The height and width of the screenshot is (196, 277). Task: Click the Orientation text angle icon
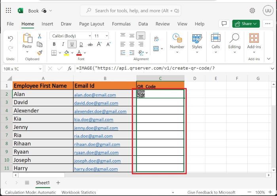[141, 53]
